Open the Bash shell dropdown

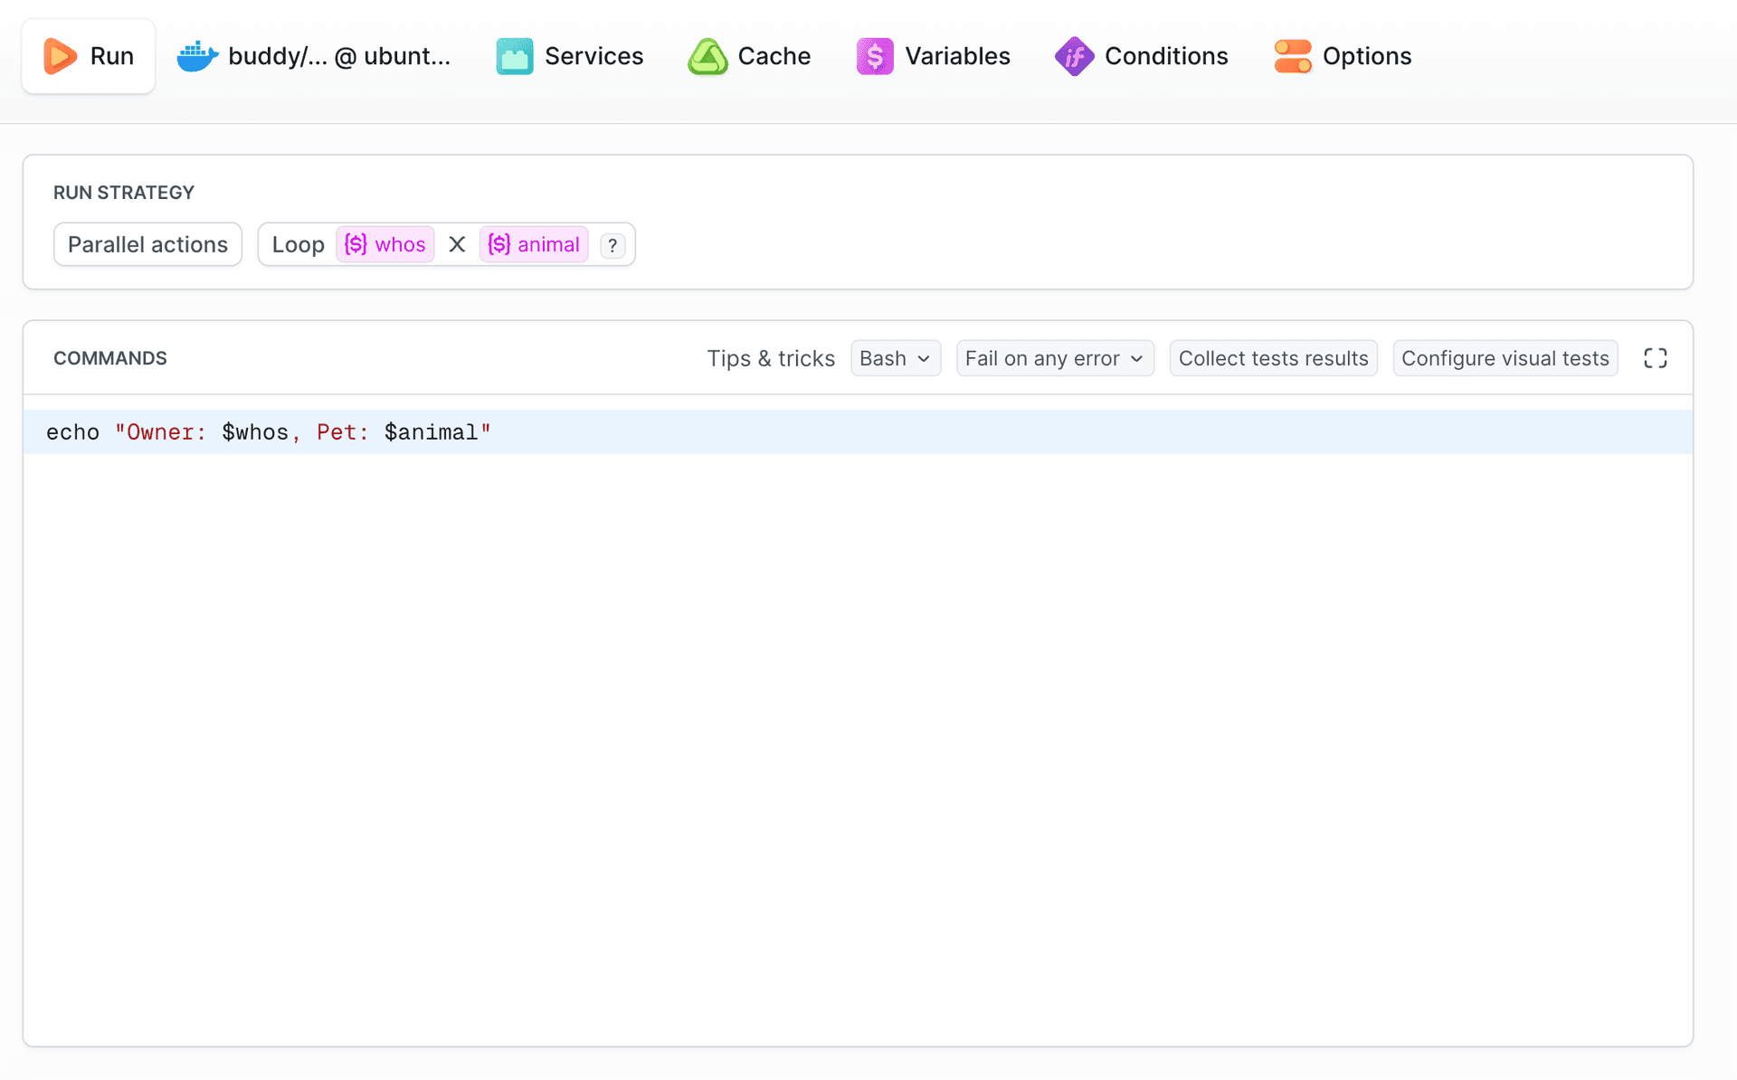895,358
